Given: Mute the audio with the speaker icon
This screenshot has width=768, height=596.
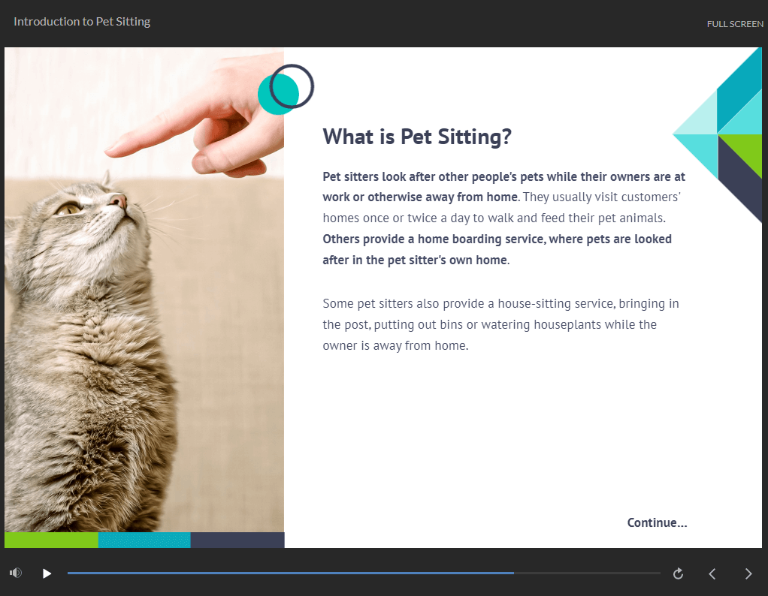Looking at the screenshot, I should (x=16, y=573).
